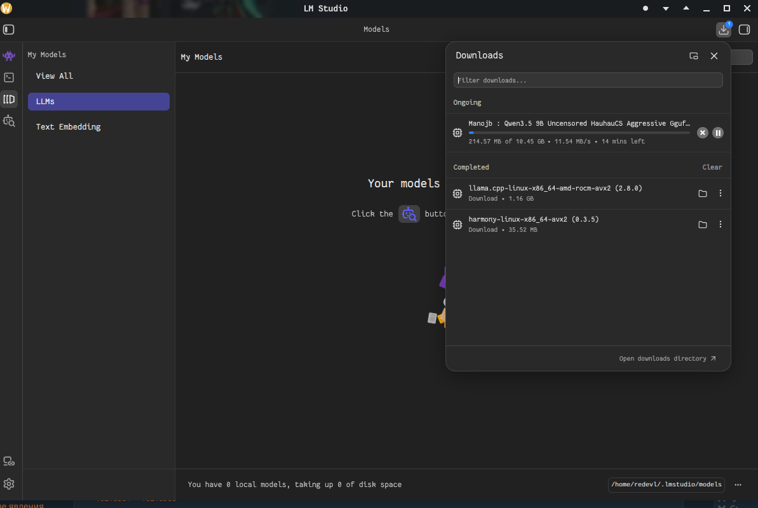Pop out the Downloads panel window
Viewport: 758px width, 508px height.
pos(694,56)
